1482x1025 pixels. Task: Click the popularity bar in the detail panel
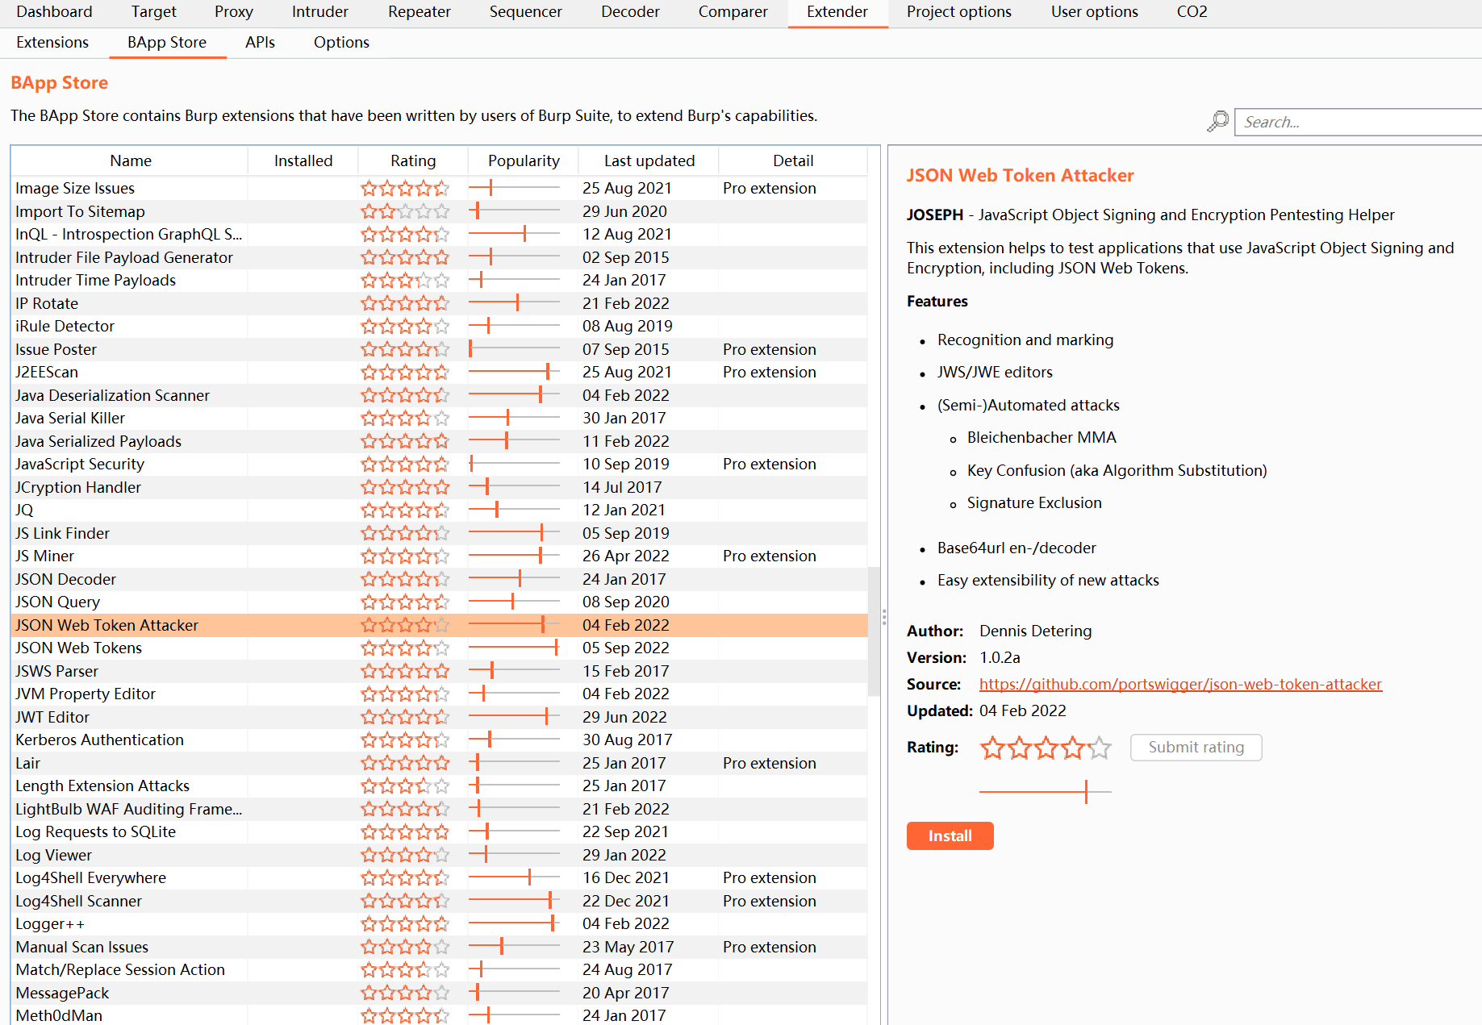coord(1046,792)
